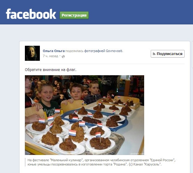Viewport: 193px width, 173px height.
Task: Click the facebook logo
Action: [31, 14]
